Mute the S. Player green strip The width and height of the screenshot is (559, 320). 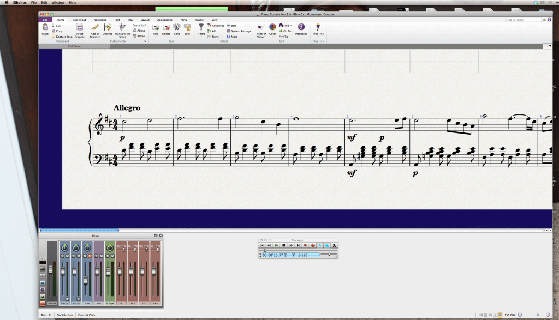pyautogui.click(x=112, y=256)
